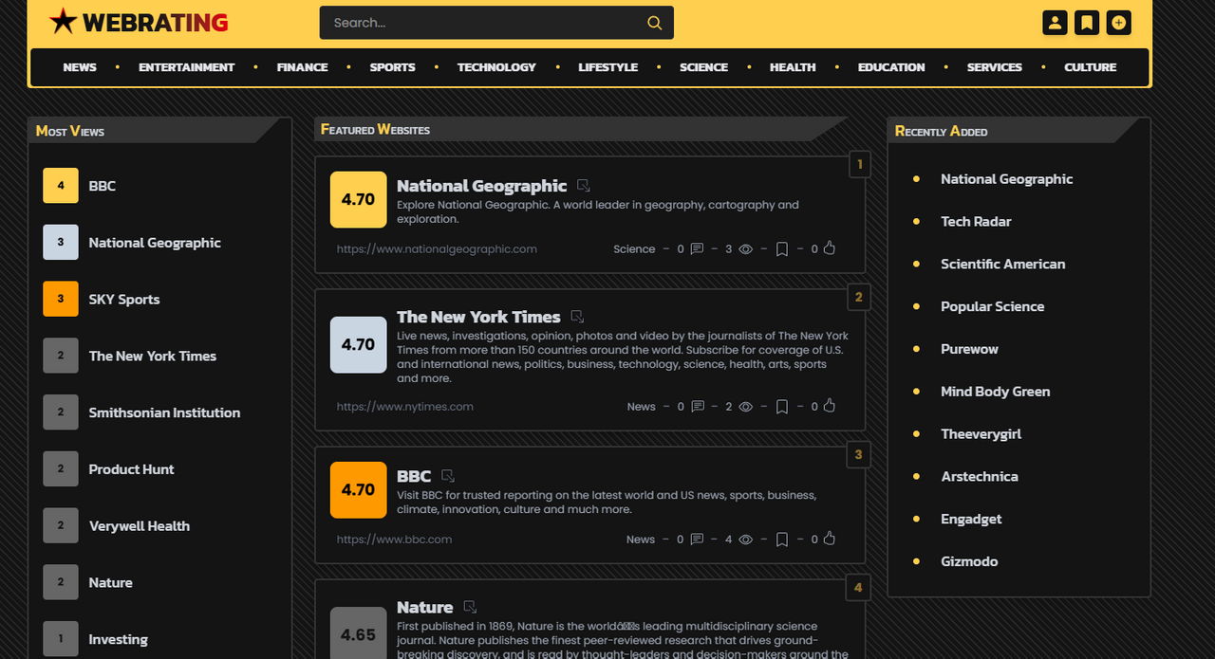
Task: Bookmark the National Geographic card
Action: tap(782, 249)
